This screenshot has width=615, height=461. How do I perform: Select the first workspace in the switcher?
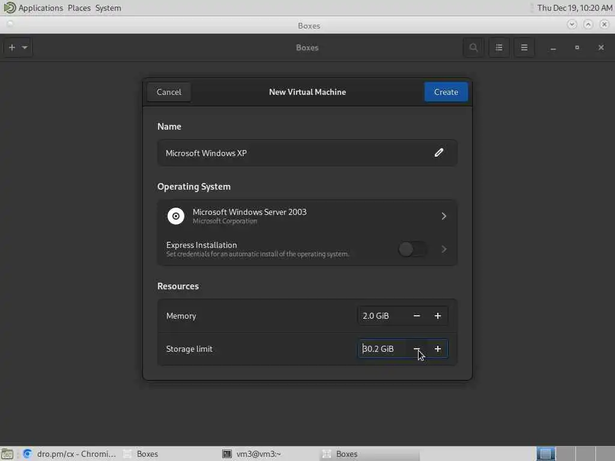click(545, 454)
